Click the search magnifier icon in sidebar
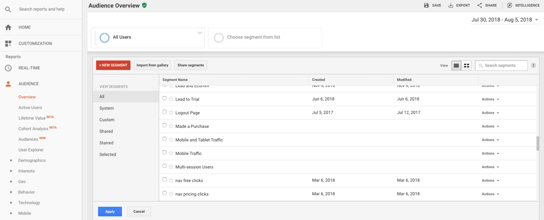This screenshot has width=544, height=220. [8, 9]
